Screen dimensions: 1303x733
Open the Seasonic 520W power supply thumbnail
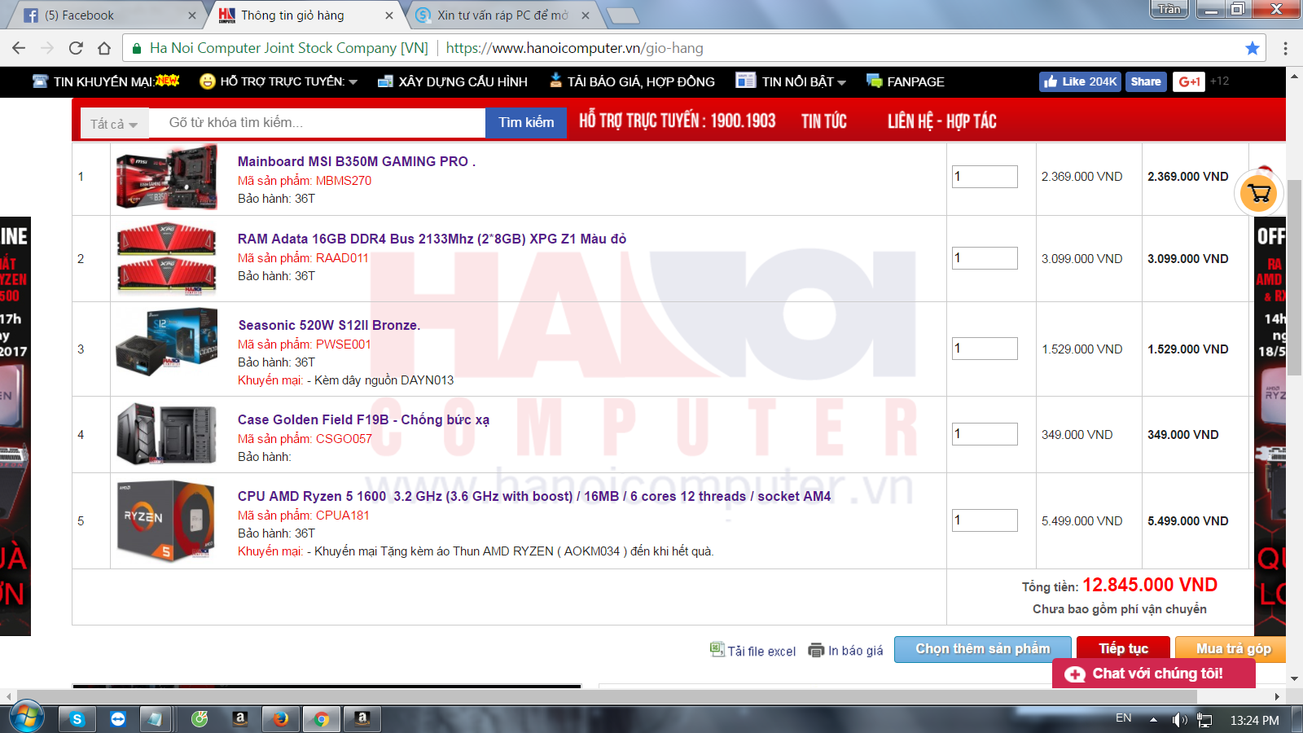pyautogui.click(x=167, y=342)
